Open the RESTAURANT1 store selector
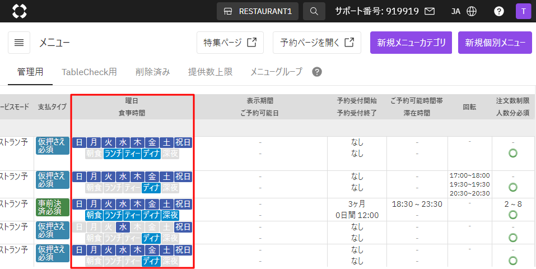The image size is (536, 269). point(258,11)
